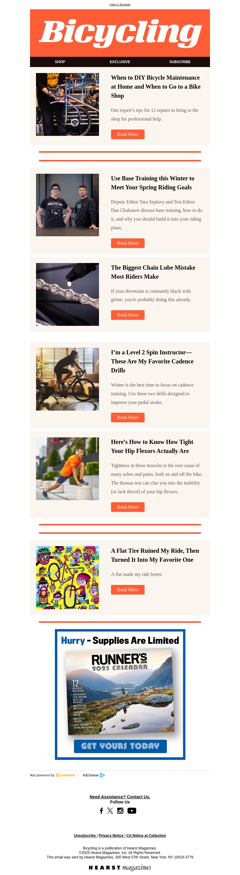
Task: Open the SHOP menu item
Action: click(60, 62)
